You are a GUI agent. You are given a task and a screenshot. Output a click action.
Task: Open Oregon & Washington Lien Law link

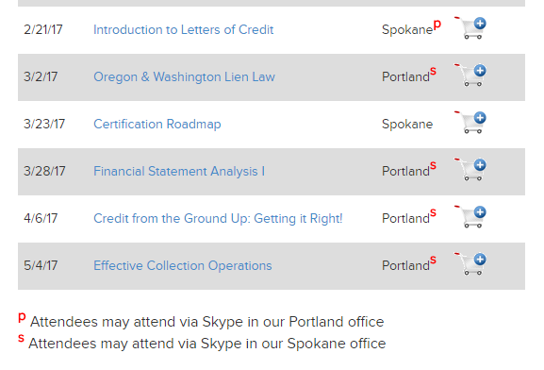(184, 76)
